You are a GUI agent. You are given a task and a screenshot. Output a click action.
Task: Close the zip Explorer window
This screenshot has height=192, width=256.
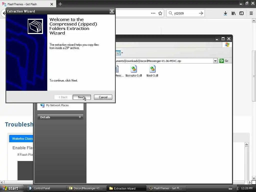point(229,39)
